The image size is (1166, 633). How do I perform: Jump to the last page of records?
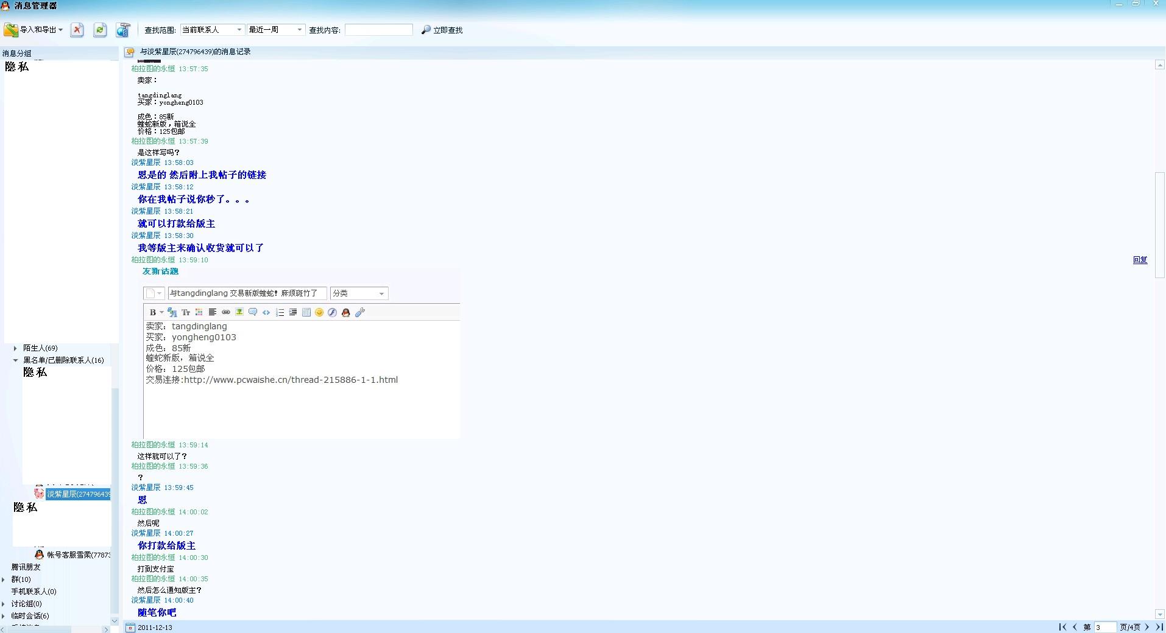[1159, 627]
